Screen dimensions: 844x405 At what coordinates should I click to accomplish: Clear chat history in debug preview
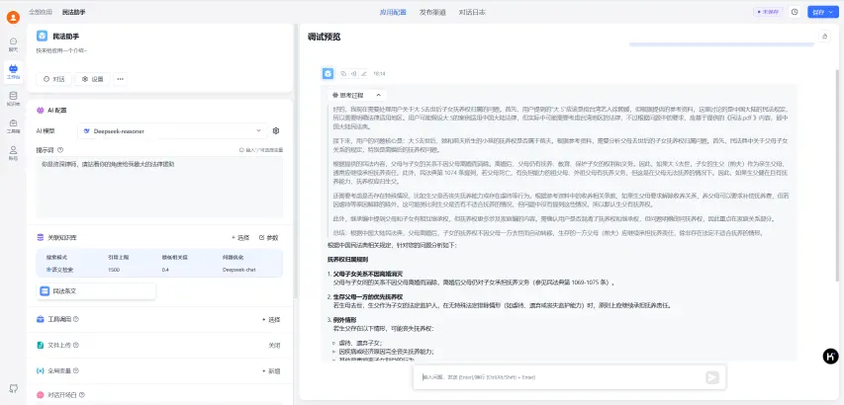pyautogui.click(x=823, y=36)
